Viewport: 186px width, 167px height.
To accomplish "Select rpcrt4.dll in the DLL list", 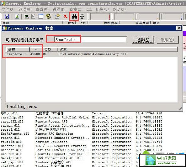I will 10,129.
